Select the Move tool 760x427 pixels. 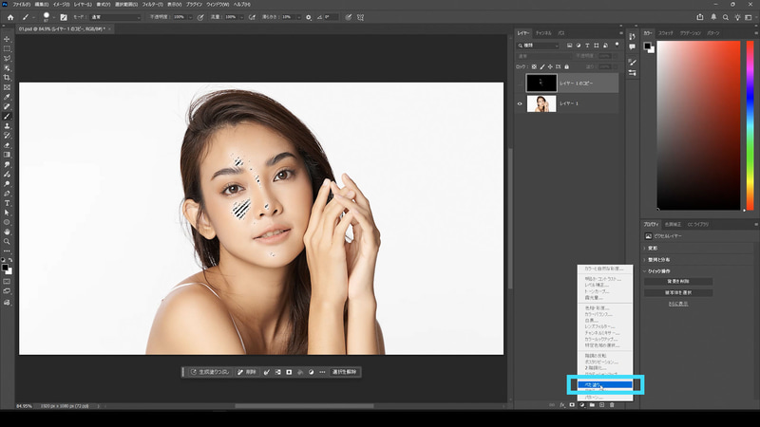click(x=8, y=39)
